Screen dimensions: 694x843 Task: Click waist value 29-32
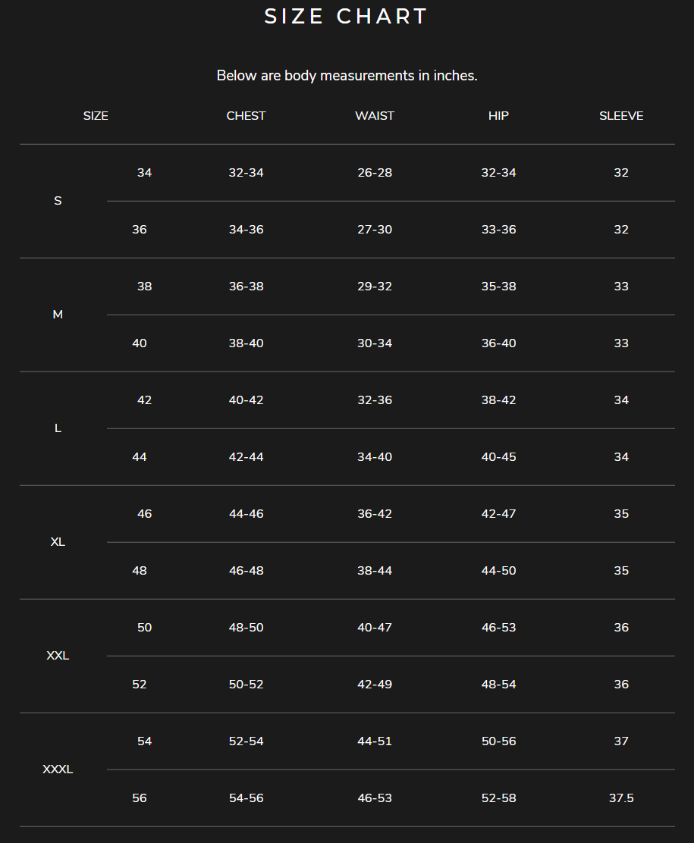pos(375,287)
